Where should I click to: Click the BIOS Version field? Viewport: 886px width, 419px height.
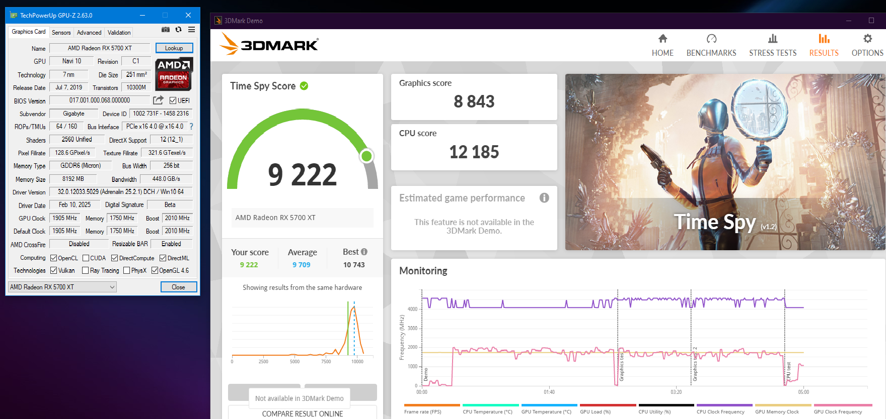pyautogui.click(x=100, y=100)
